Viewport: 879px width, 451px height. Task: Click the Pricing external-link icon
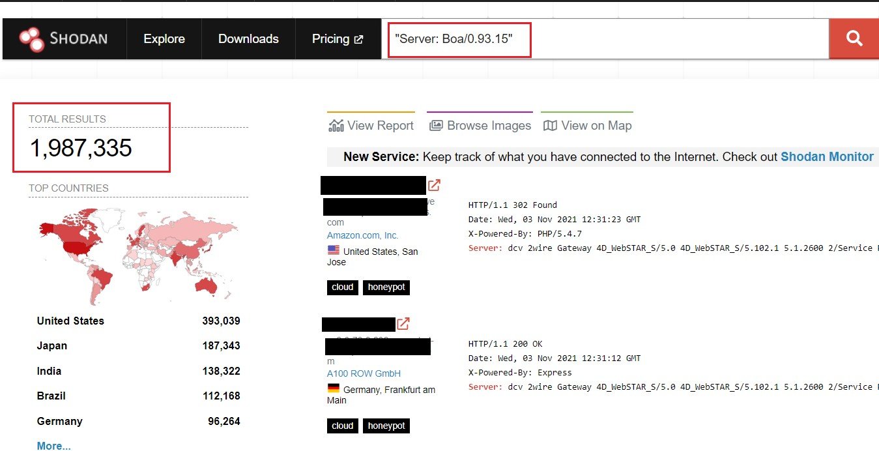358,40
